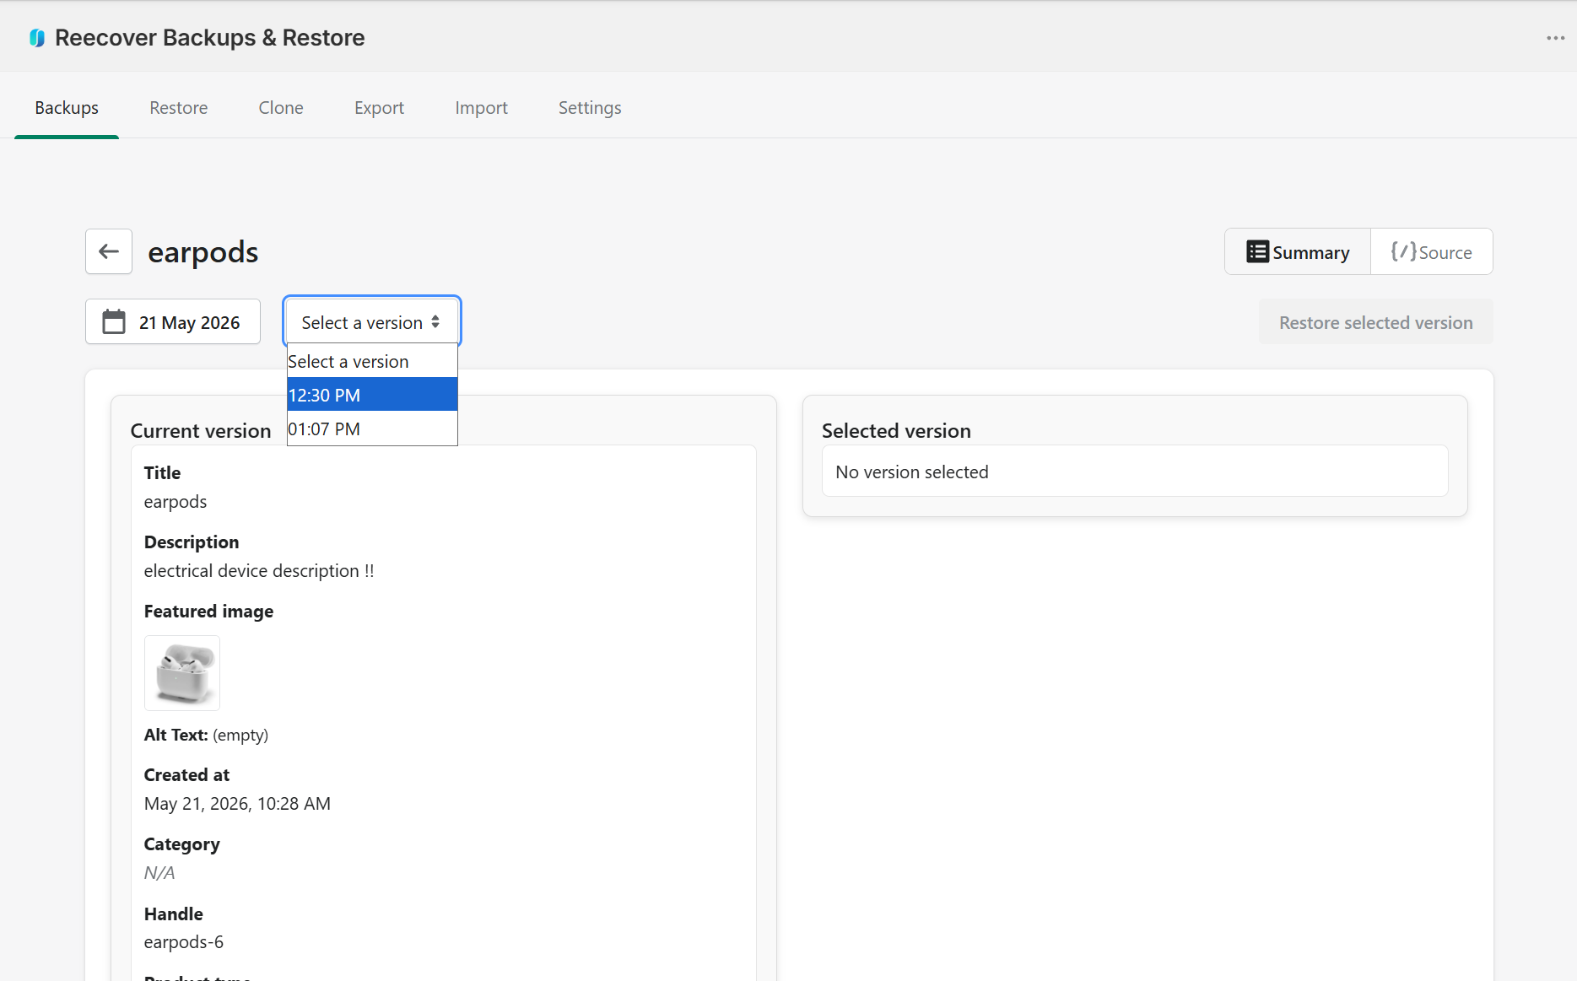The height and width of the screenshot is (981, 1577).
Task: Click the Summary list icon
Action: (x=1257, y=252)
